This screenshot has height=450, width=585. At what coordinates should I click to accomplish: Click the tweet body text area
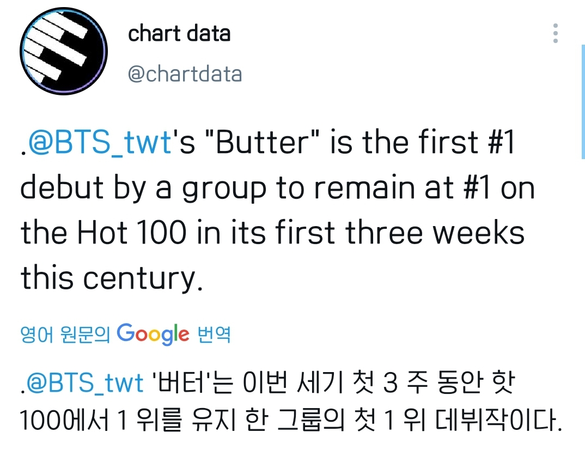(272, 210)
